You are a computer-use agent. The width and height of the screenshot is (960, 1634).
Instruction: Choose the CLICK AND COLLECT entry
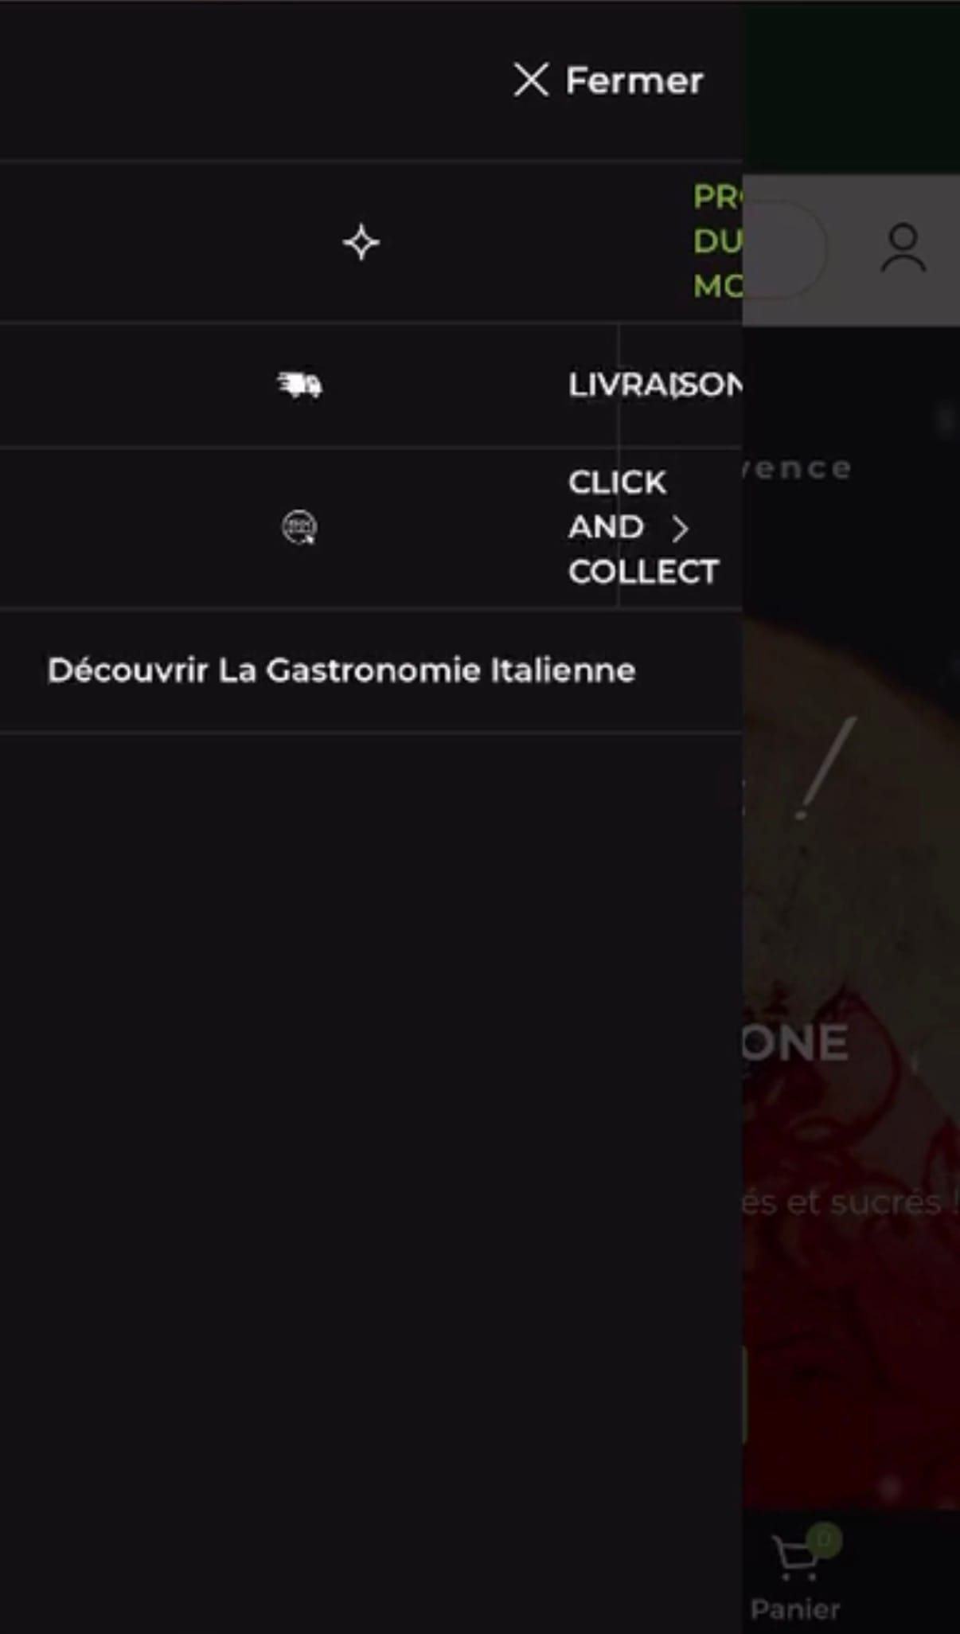(643, 527)
